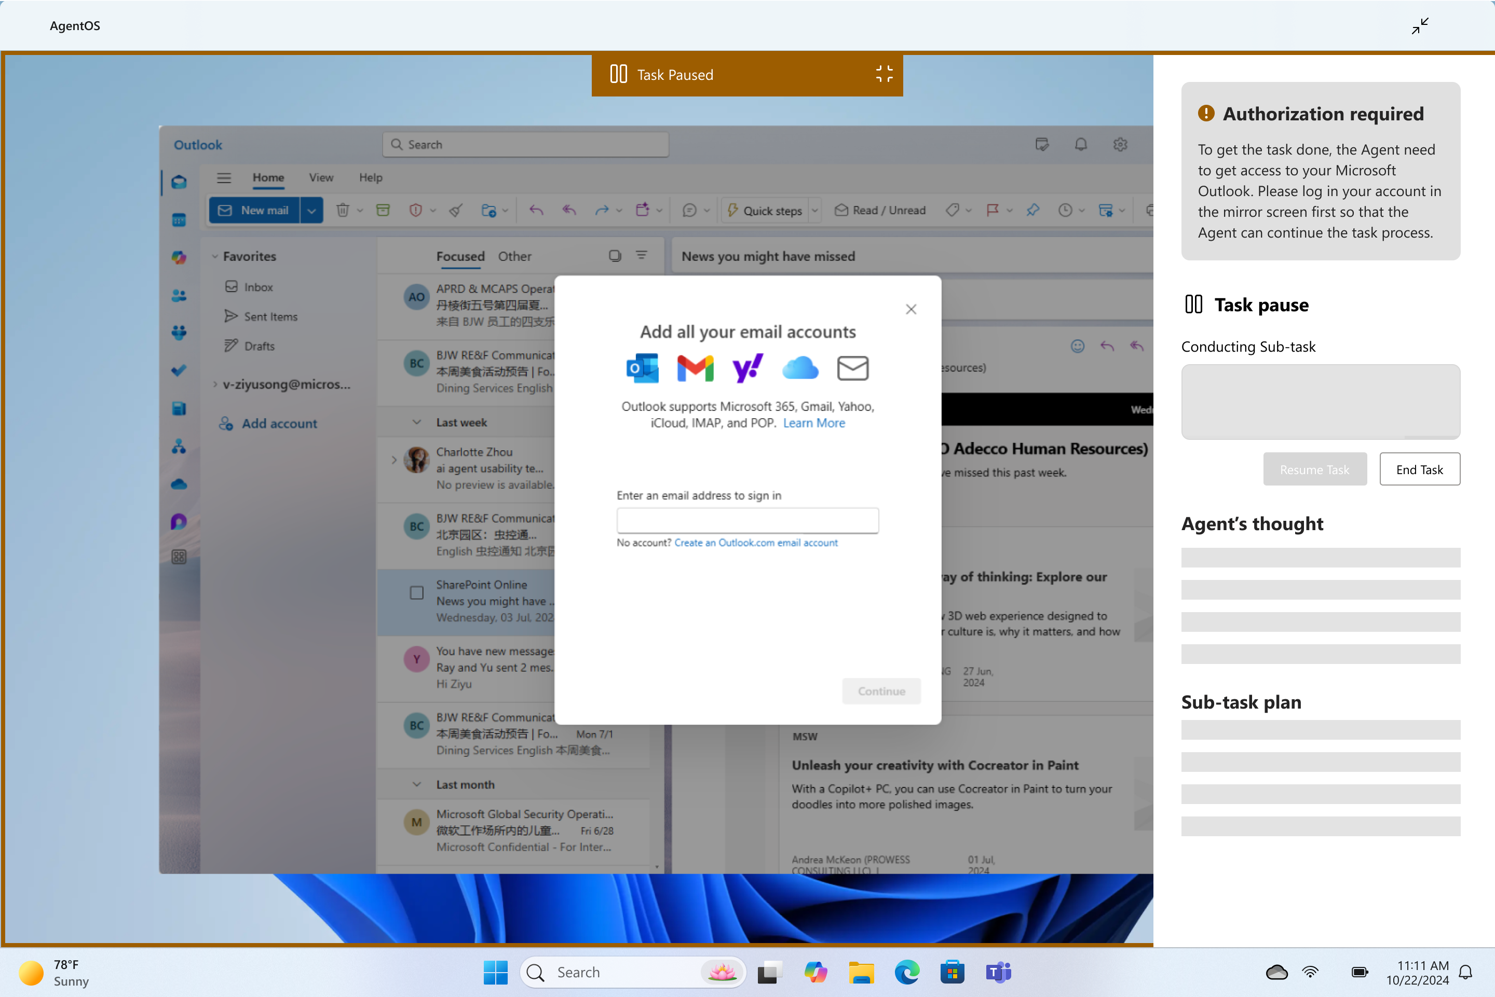Switch to the Home ribbon tab
1495x997 pixels.
(x=268, y=177)
